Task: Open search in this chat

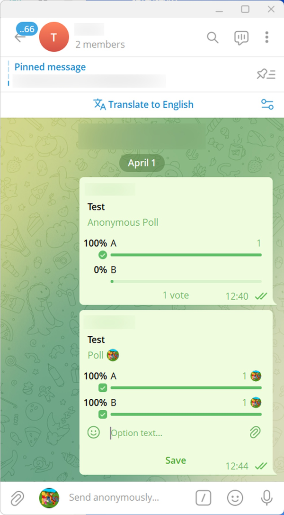Action: pos(213,37)
